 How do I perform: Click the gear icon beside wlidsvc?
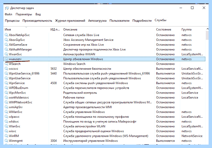(x=6, y=121)
